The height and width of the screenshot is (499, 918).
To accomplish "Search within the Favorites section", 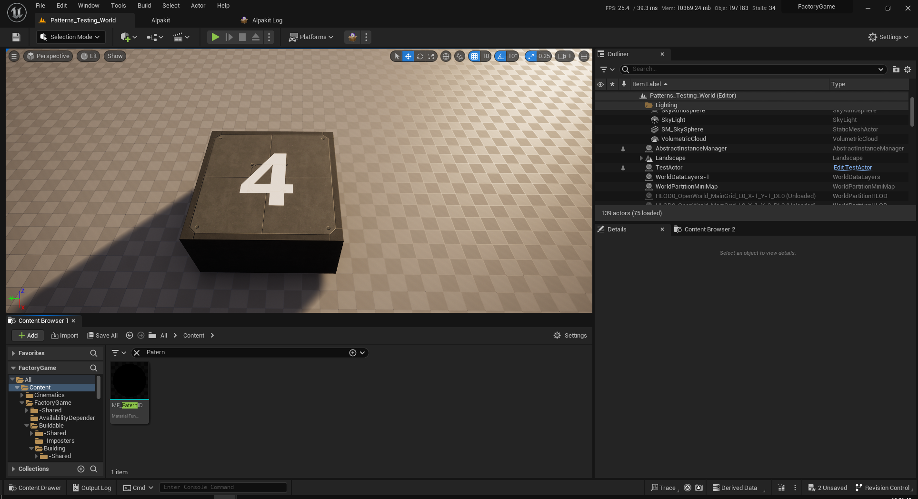I will 94,353.
